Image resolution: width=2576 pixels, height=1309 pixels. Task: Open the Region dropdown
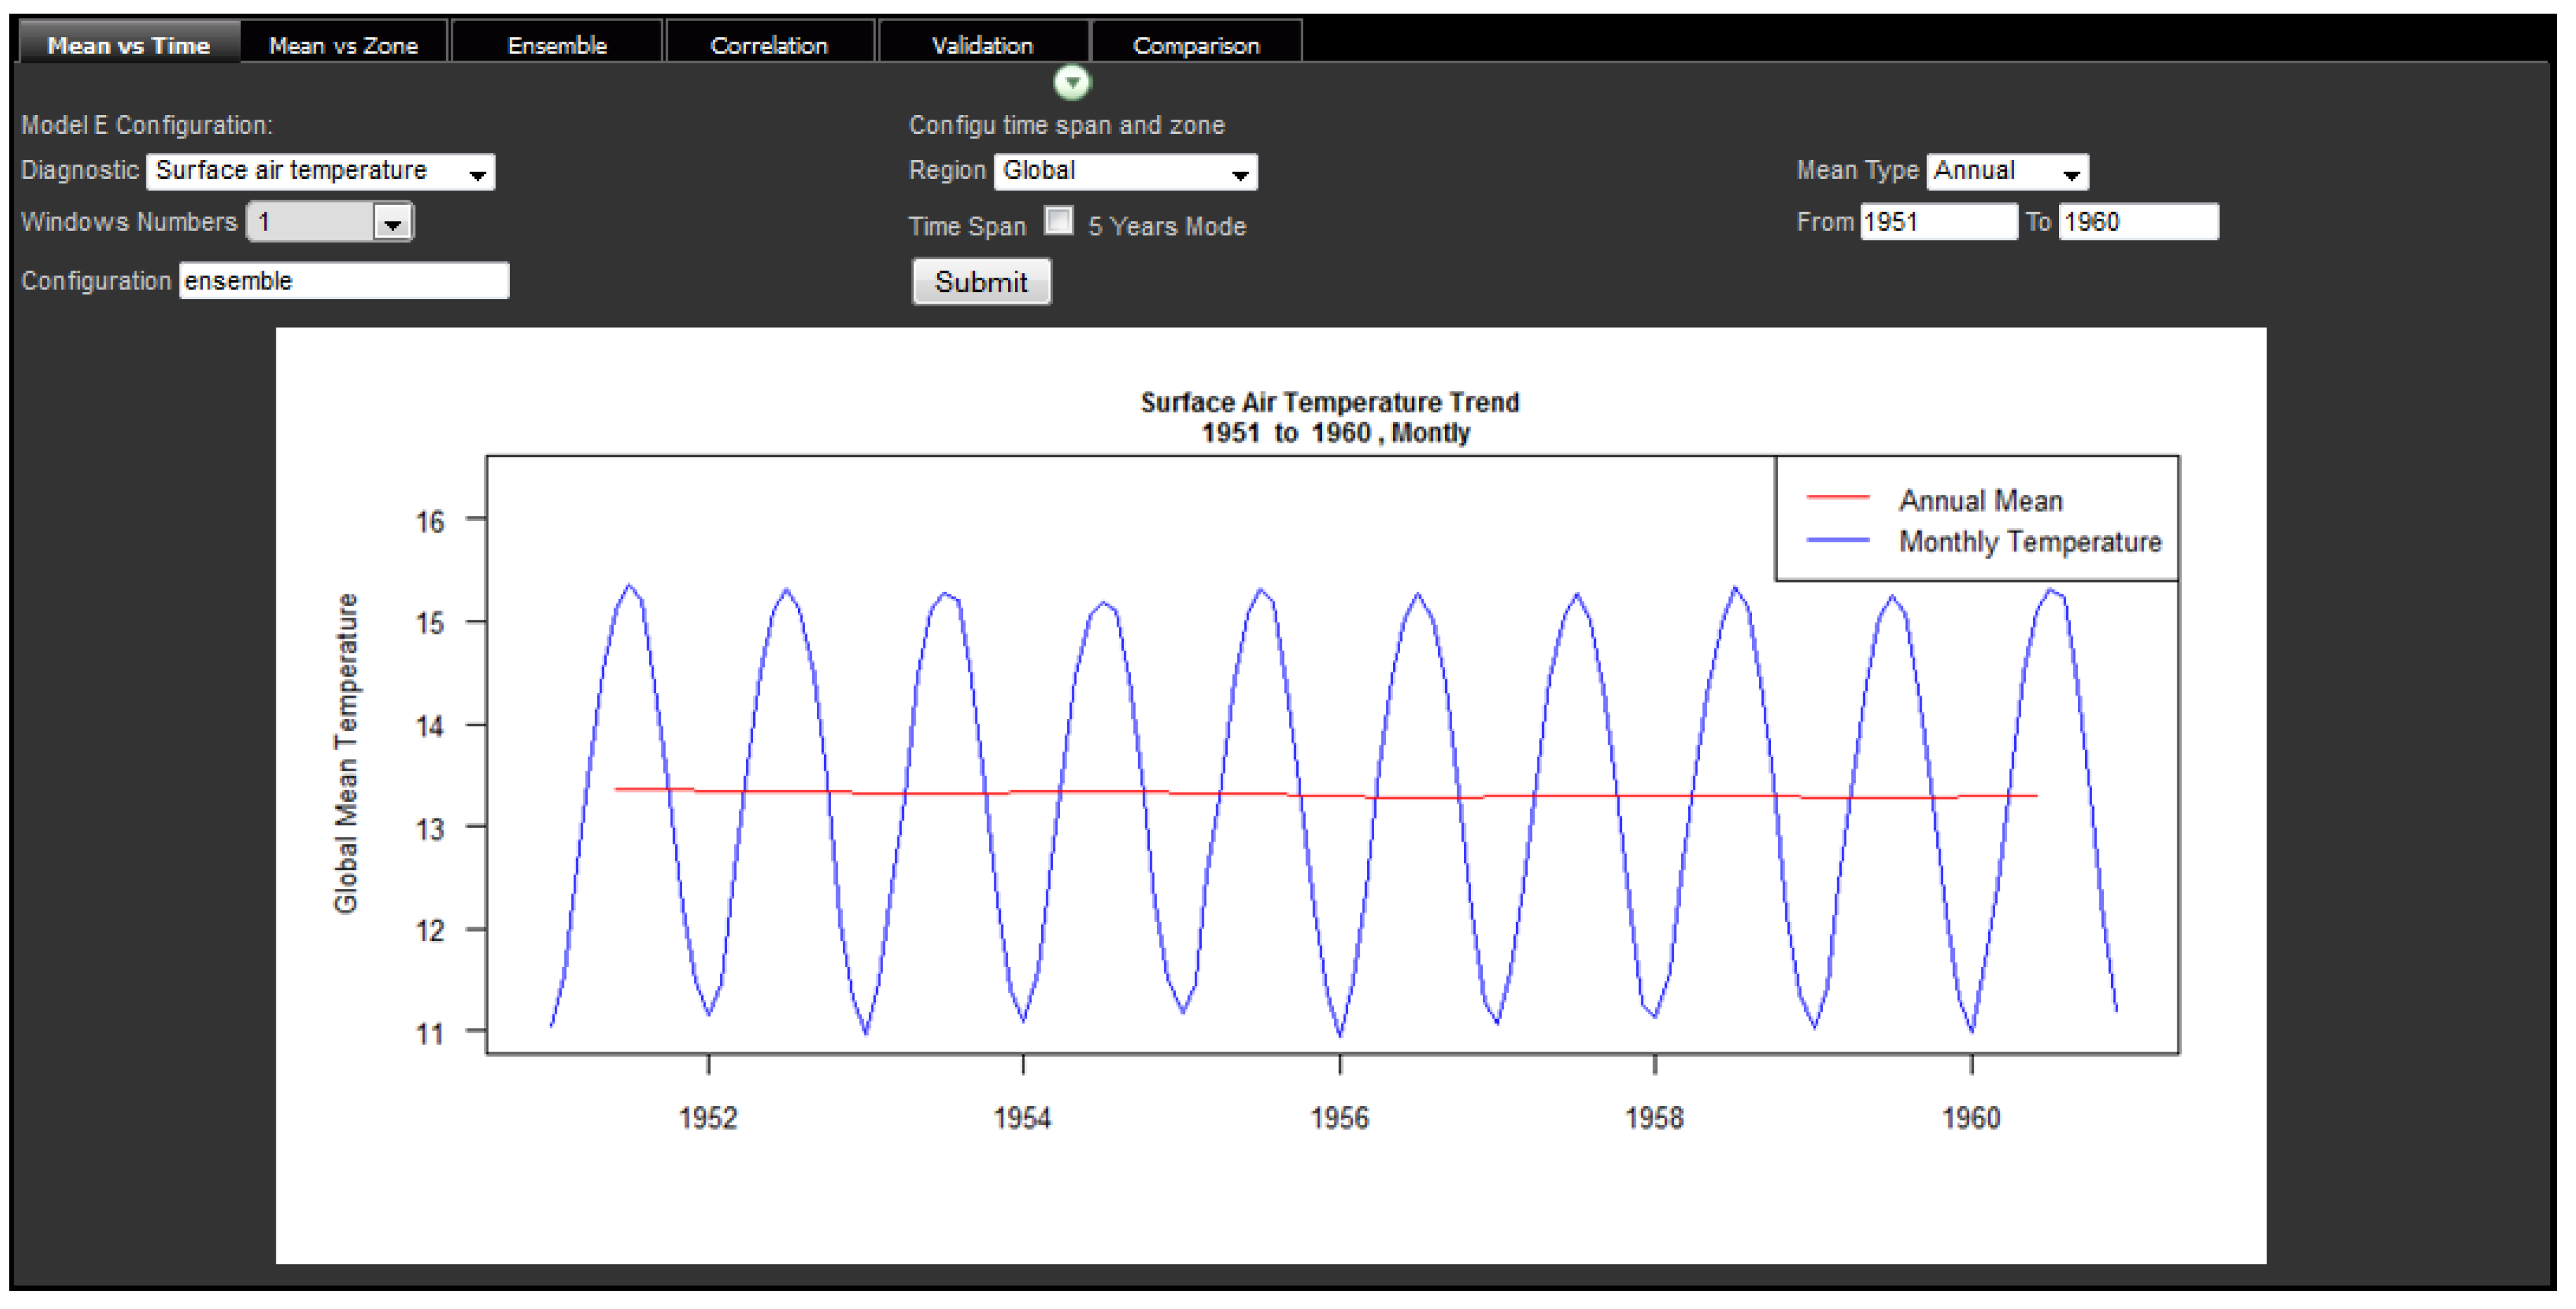coord(1125,171)
